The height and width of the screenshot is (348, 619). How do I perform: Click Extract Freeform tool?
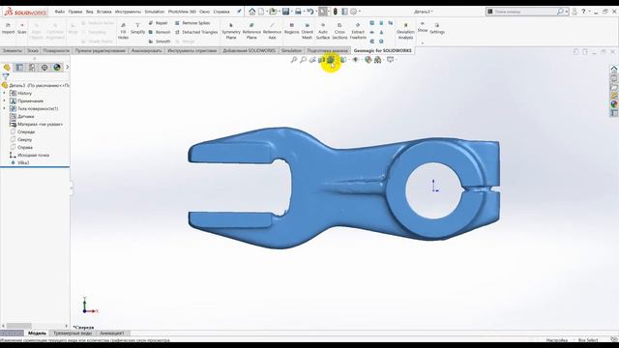click(x=358, y=31)
